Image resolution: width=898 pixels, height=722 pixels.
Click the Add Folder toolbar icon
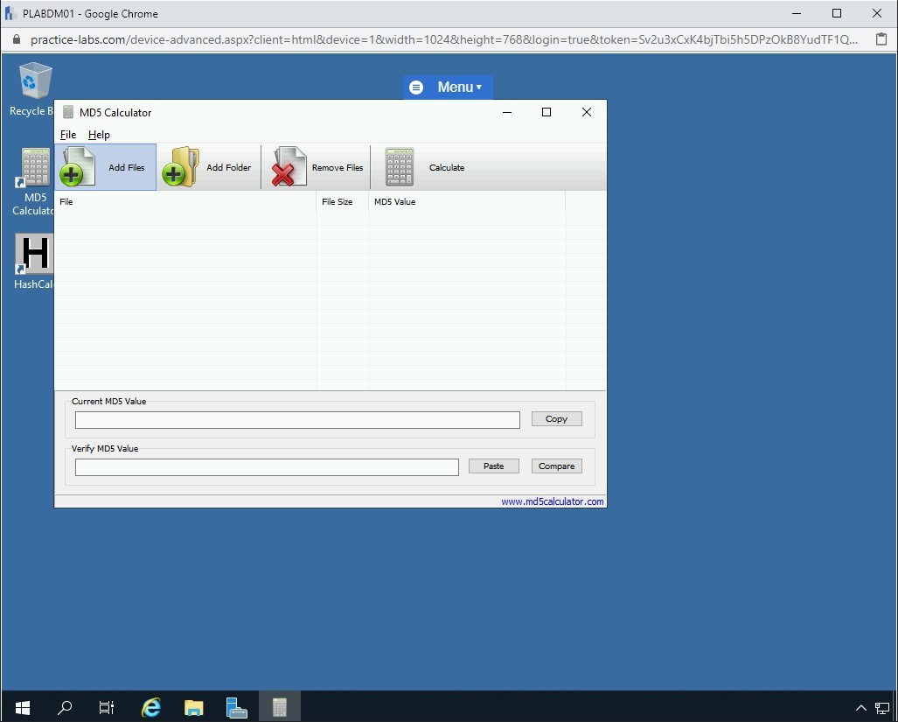pyautogui.click(x=181, y=167)
